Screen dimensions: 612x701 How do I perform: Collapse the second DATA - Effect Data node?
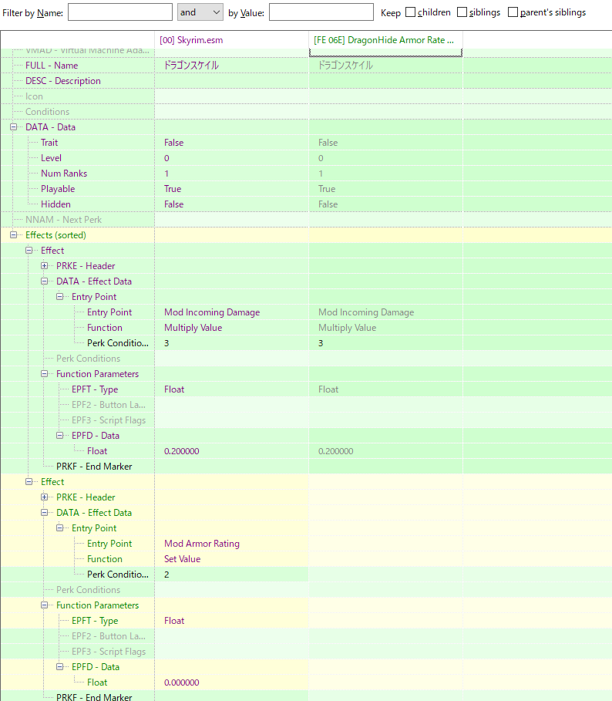coord(45,513)
